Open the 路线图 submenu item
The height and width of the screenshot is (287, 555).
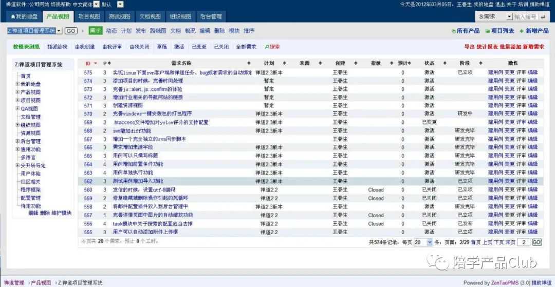[x=158, y=31]
